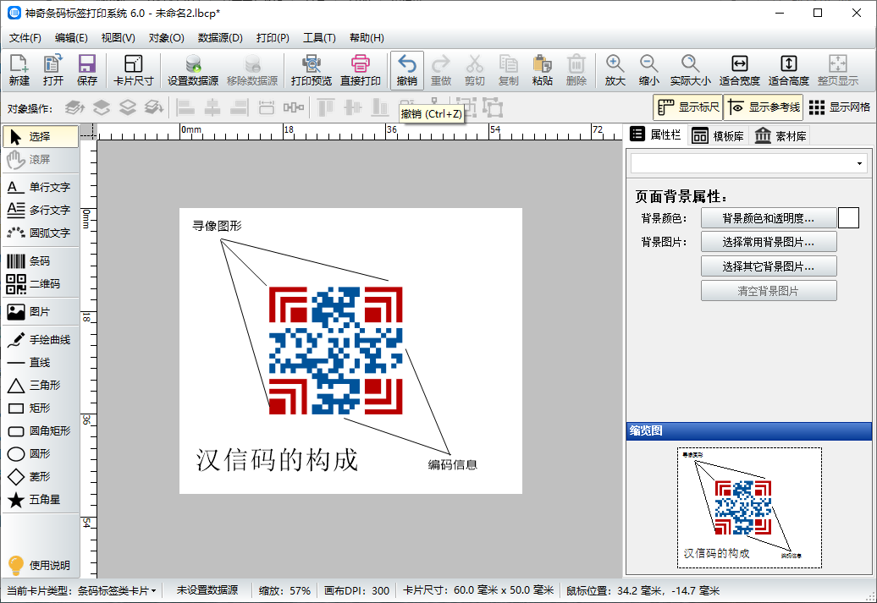The width and height of the screenshot is (877, 603).
Task: Zoom in using the 放大 icon
Action: coord(615,70)
